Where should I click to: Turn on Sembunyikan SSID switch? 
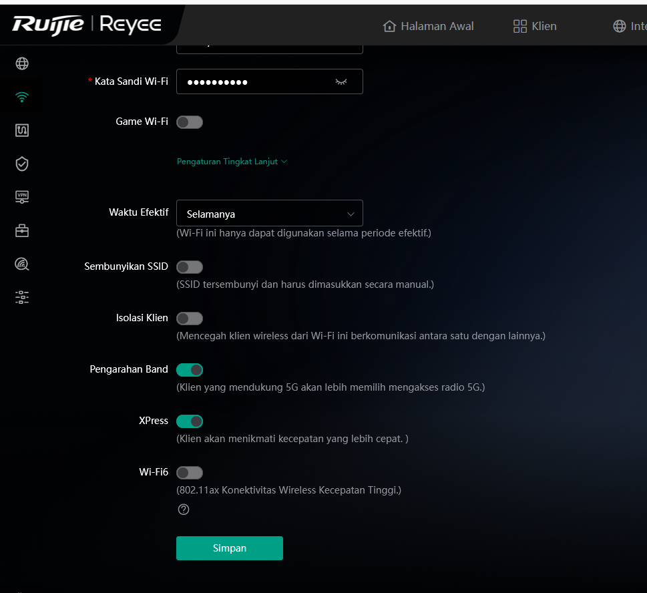coord(190,267)
